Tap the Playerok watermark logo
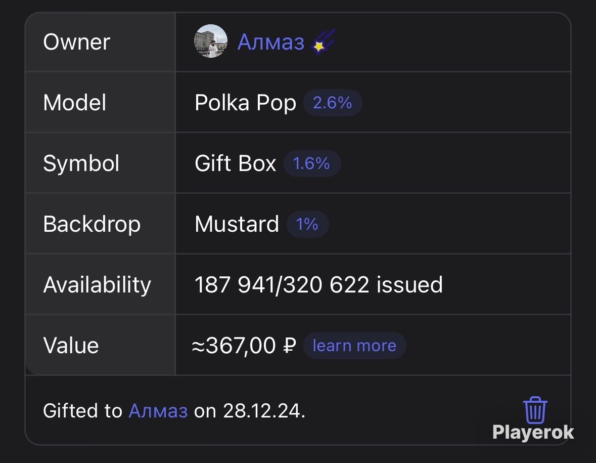 pos(533,433)
